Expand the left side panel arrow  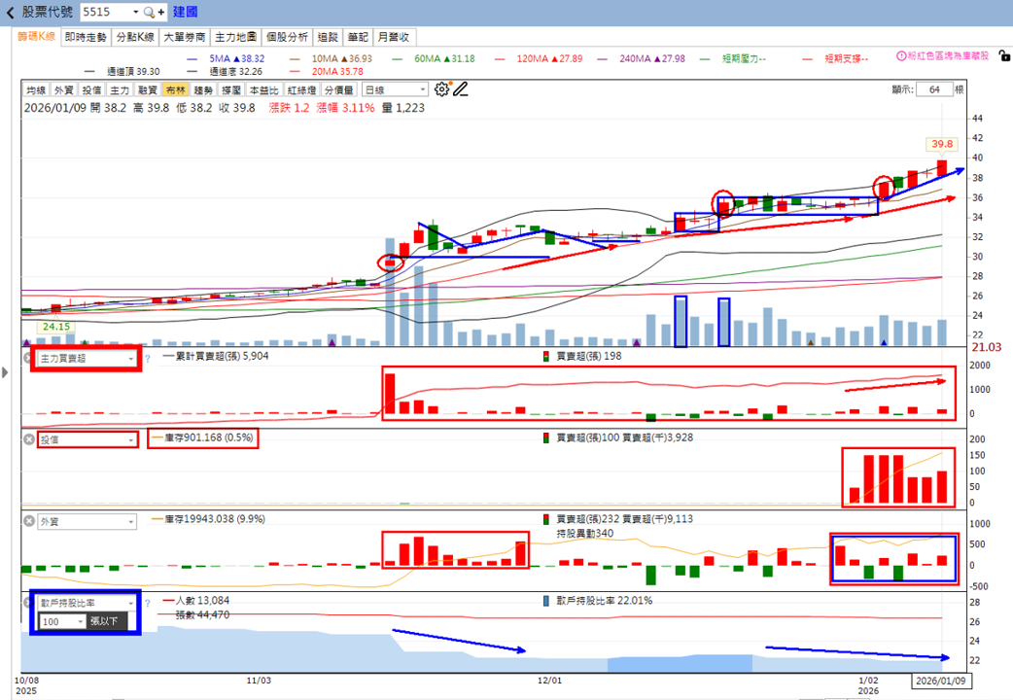pos(5,372)
